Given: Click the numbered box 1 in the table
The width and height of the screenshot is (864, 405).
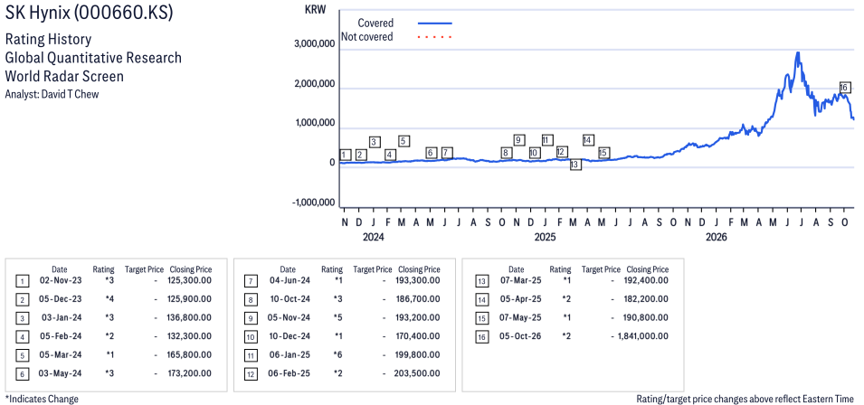Looking at the screenshot, I should coord(22,282).
